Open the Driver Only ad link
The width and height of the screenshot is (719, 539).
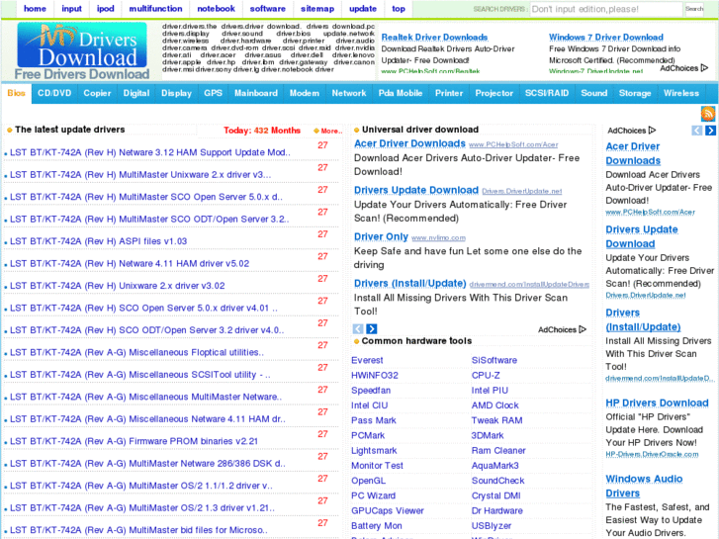point(381,236)
